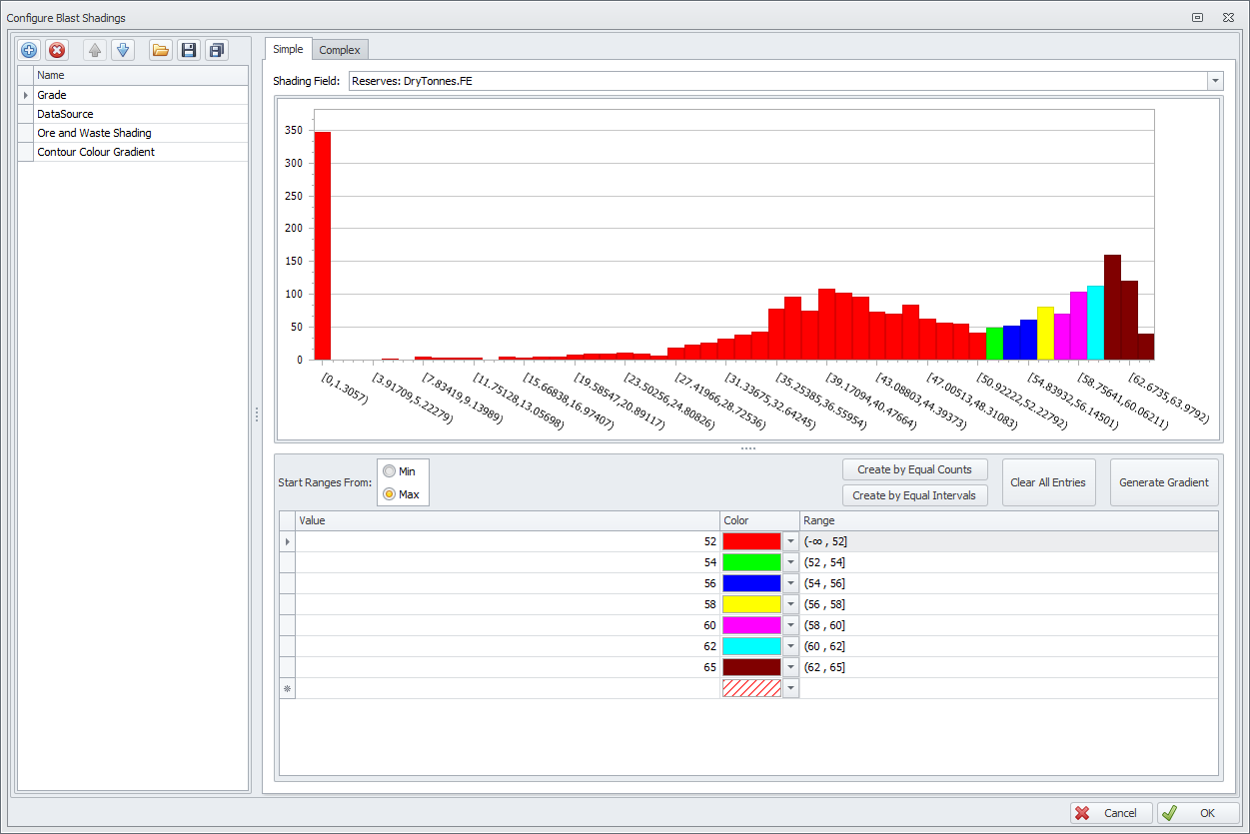Select the Min radio button

coord(390,471)
